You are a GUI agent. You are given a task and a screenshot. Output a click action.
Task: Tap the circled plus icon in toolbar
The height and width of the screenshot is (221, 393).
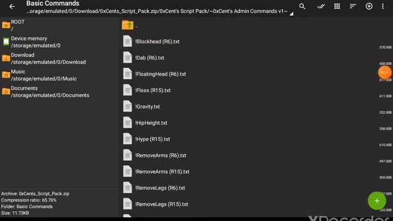368,6
